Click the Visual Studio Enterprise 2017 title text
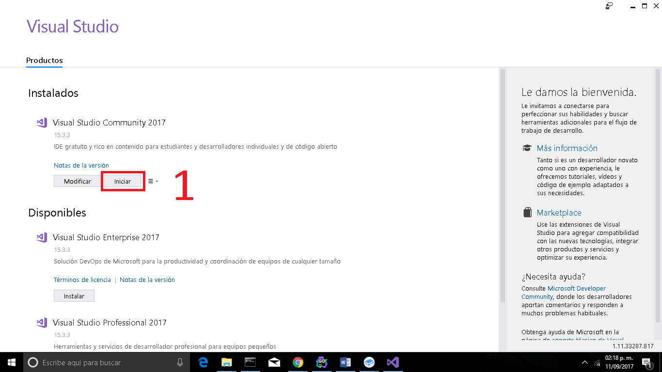The height and width of the screenshot is (372, 662). click(x=106, y=237)
